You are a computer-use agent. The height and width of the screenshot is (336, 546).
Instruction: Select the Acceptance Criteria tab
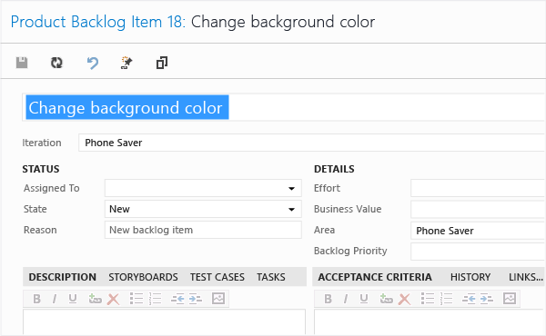tap(375, 277)
